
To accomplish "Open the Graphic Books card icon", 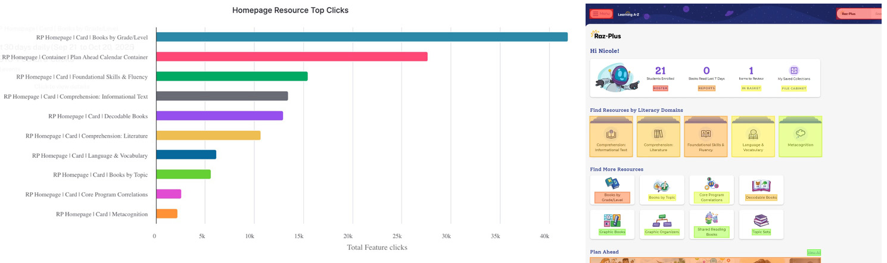I will click(x=612, y=220).
